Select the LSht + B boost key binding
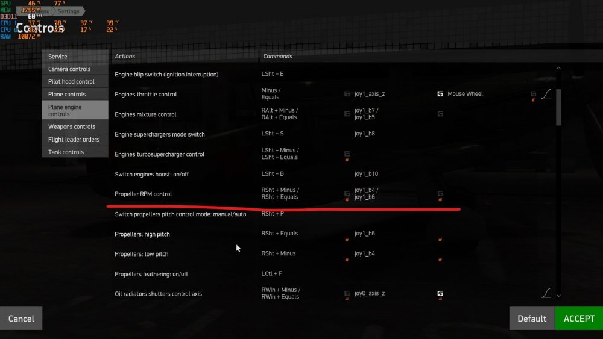The height and width of the screenshot is (339, 603). [x=273, y=174]
